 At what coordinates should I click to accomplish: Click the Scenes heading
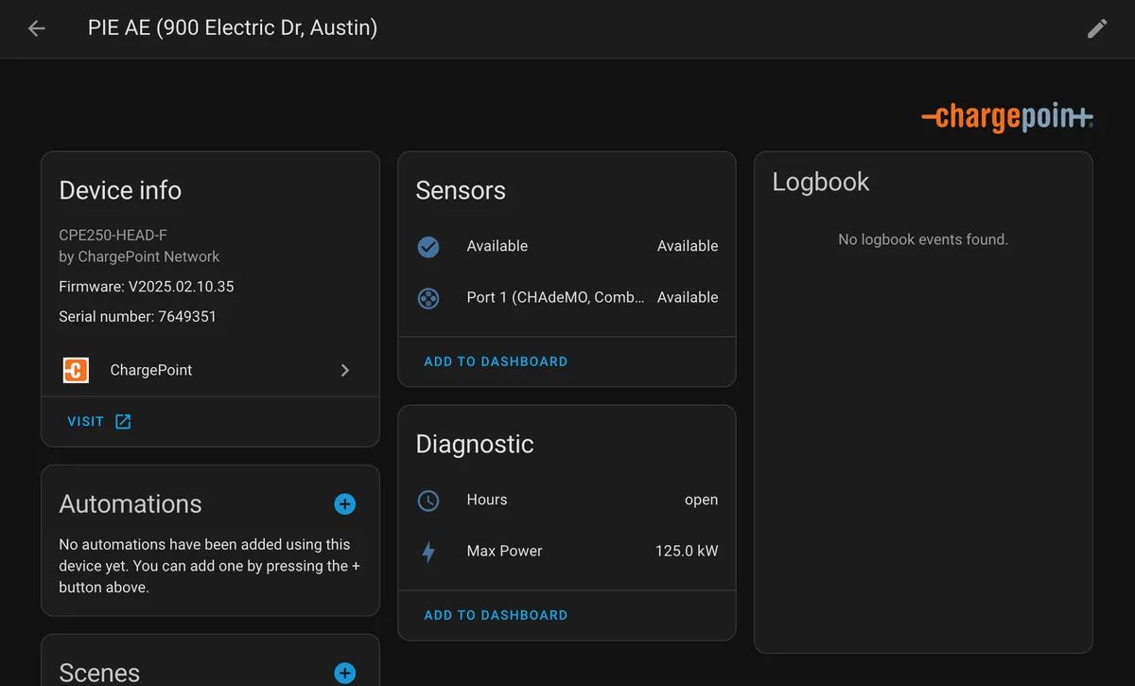pyautogui.click(x=99, y=673)
